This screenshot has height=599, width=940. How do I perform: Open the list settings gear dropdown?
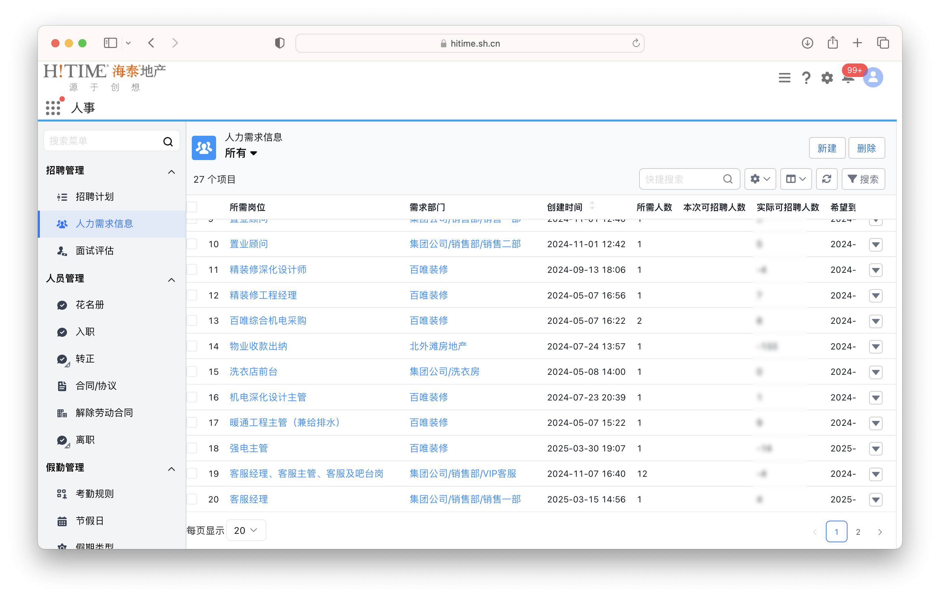tap(760, 179)
